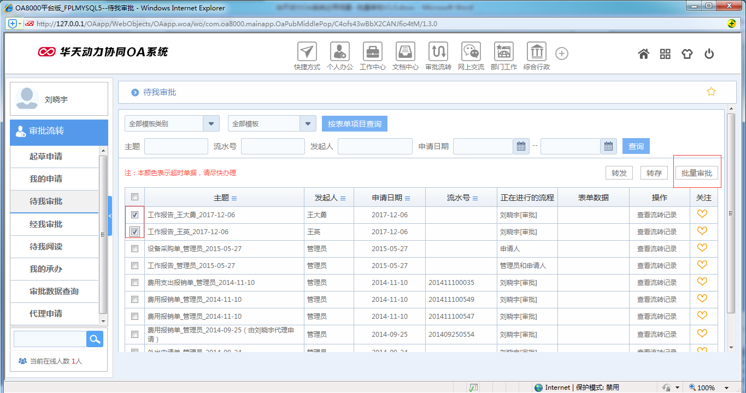Click the home icon at top right

point(643,53)
